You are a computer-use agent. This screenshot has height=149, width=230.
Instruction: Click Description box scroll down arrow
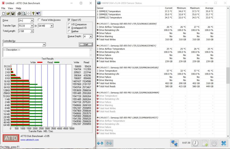(91, 55)
